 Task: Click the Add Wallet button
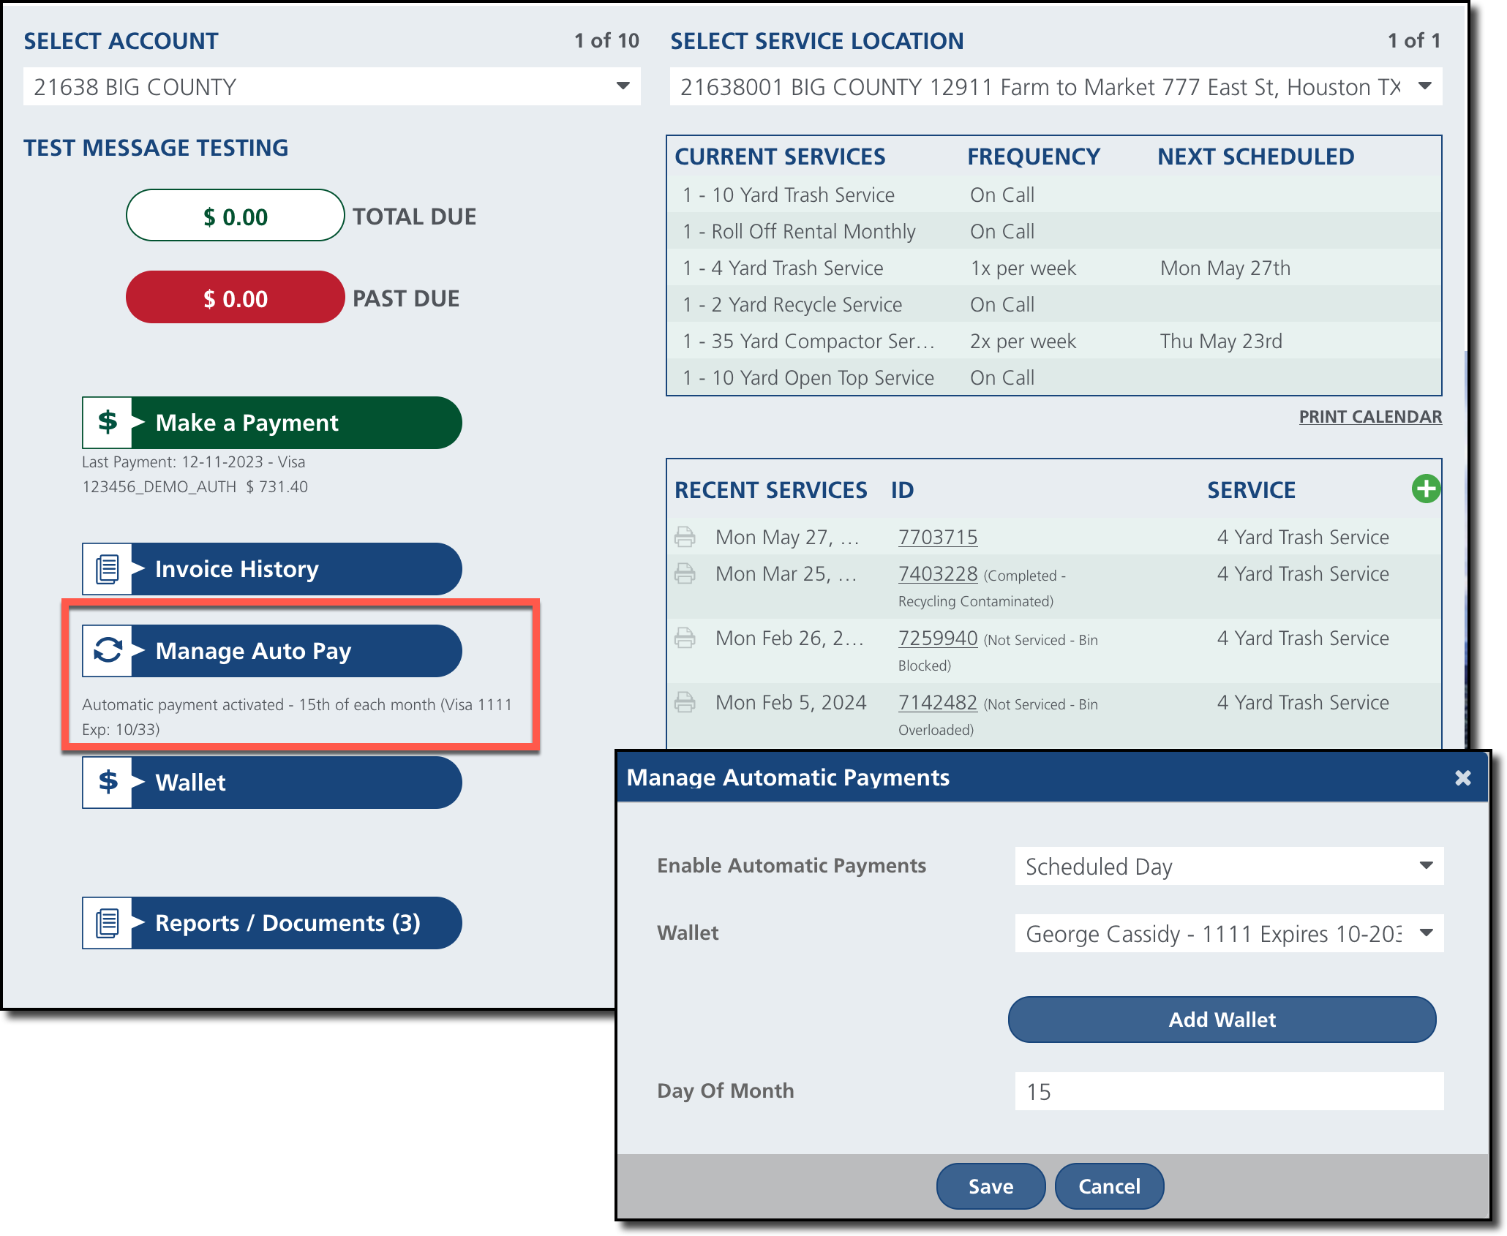(1222, 1020)
